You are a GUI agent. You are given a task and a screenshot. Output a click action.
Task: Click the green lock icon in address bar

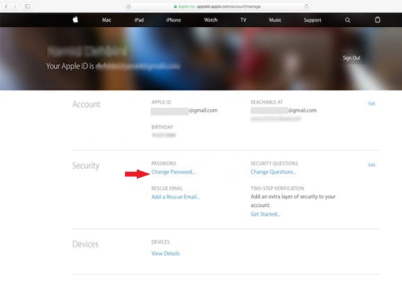(176, 6)
